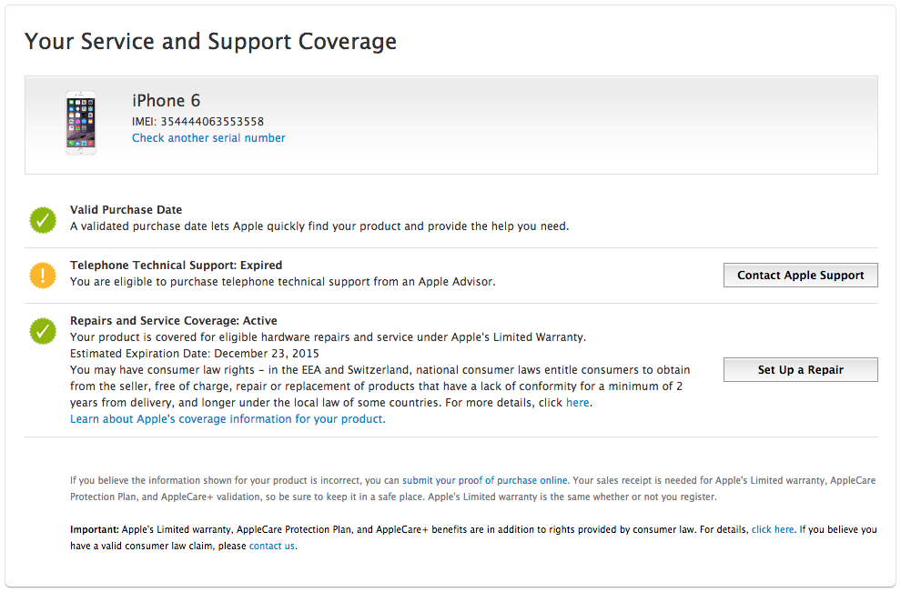Click green checkmark beside Valid Purchase Date
Image resolution: width=901 pixels, height=592 pixels.
click(43, 219)
